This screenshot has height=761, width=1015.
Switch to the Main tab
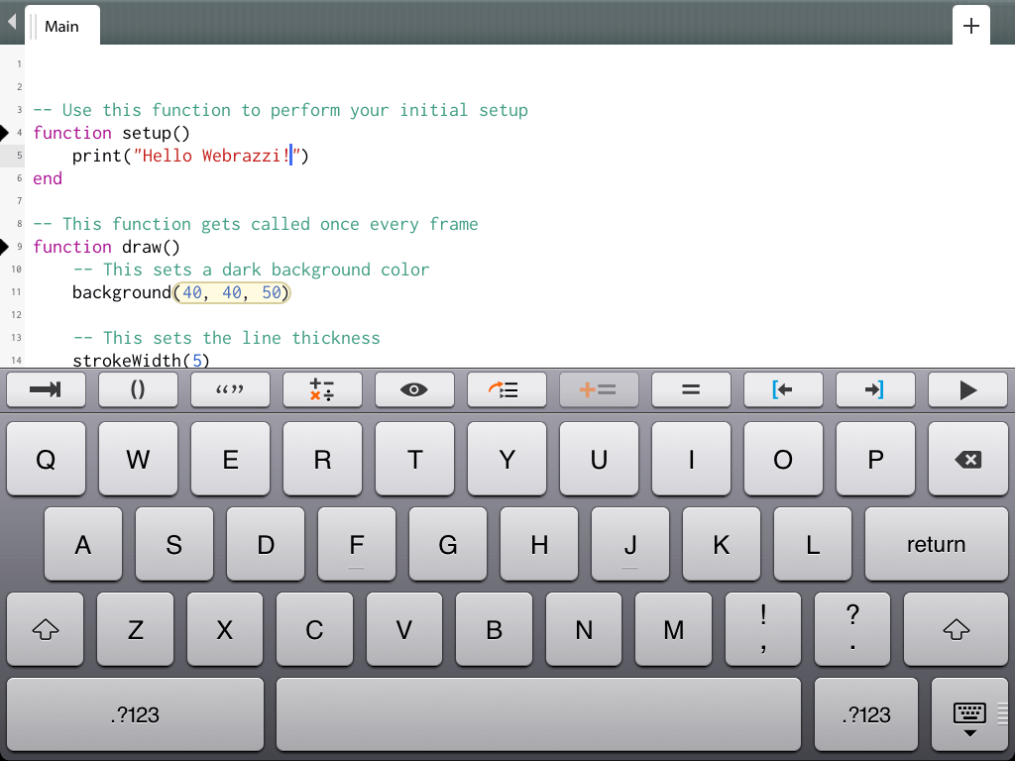[x=61, y=25]
